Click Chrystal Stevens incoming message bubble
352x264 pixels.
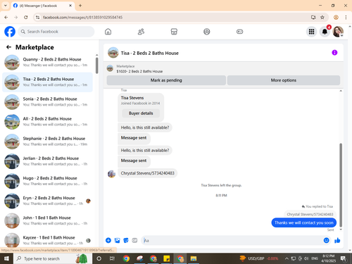pyautogui.click(x=147, y=173)
